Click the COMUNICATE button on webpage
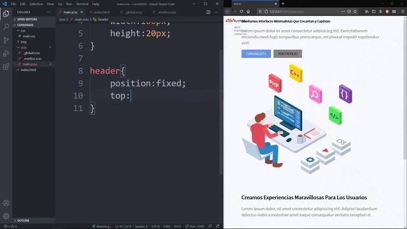This screenshot has width=407, height=229. pos(256,53)
